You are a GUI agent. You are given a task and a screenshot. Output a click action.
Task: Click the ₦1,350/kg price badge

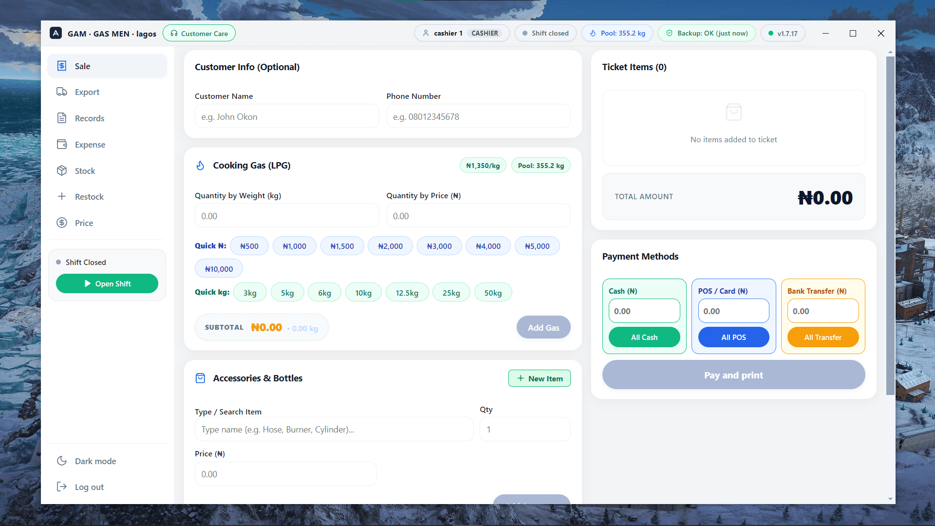pos(483,166)
